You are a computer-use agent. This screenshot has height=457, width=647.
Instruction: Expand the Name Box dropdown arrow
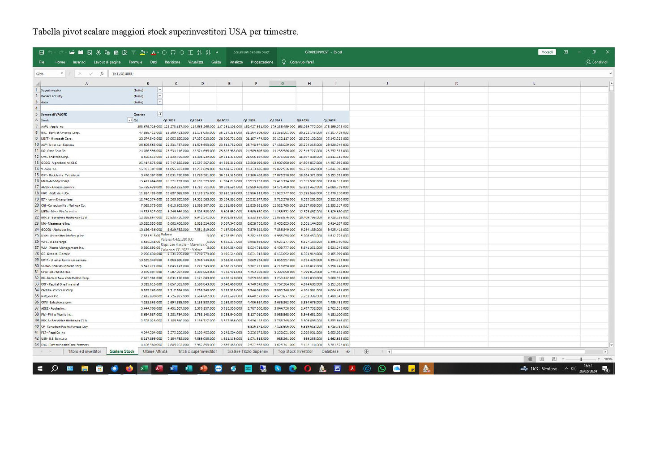point(62,73)
